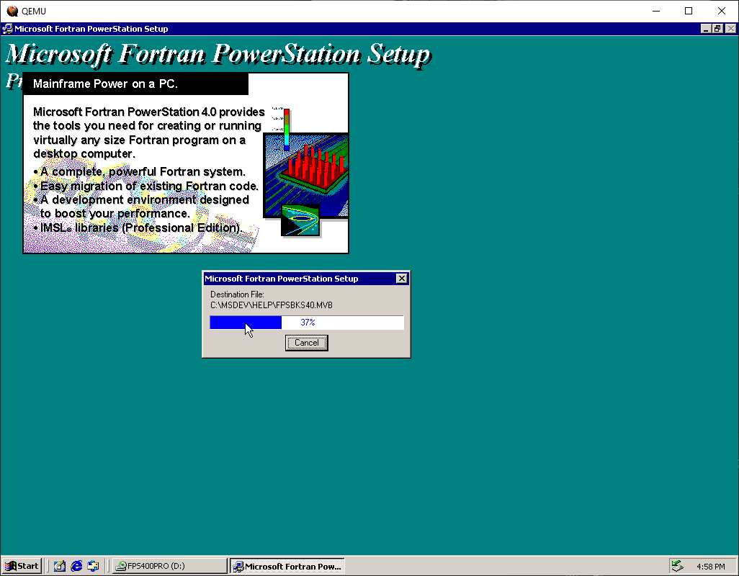739x576 pixels.
Task: Switch to FPS400PRO (D:) taskbar window
Action: click(x=170, y=566)
